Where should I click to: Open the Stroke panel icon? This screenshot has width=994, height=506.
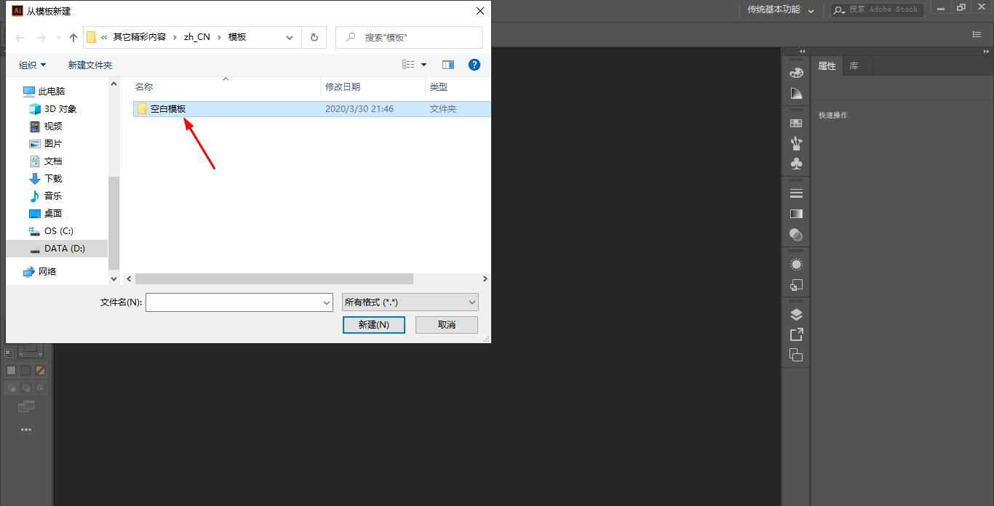click(795, 193)
